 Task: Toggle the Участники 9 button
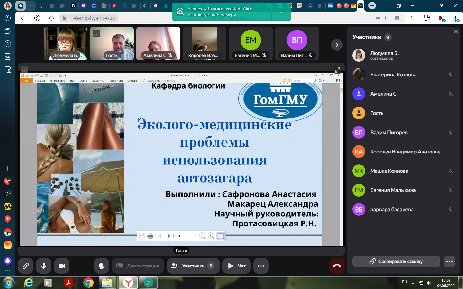(193, 266)
